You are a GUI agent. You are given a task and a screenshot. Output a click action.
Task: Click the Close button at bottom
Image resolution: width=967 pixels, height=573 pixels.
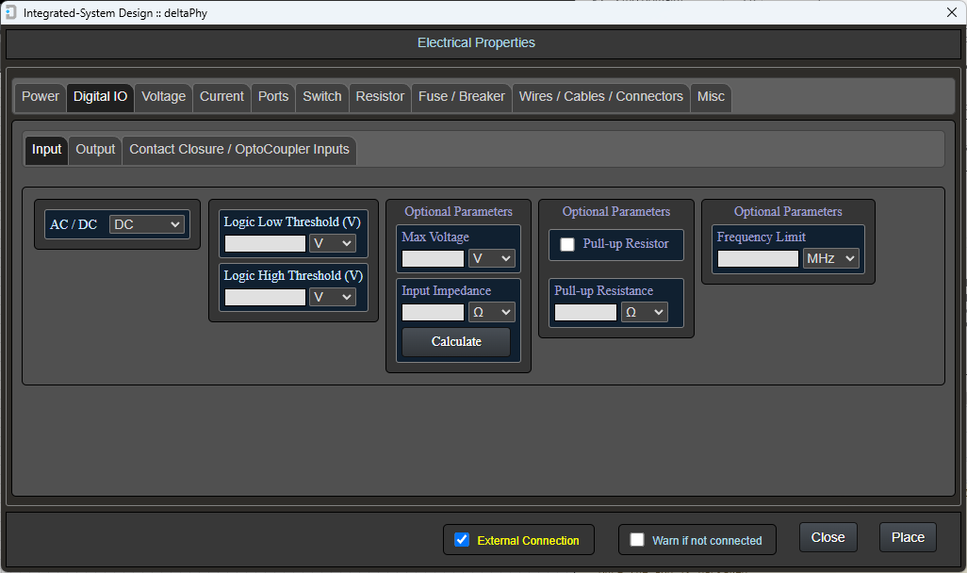[828, 537]
